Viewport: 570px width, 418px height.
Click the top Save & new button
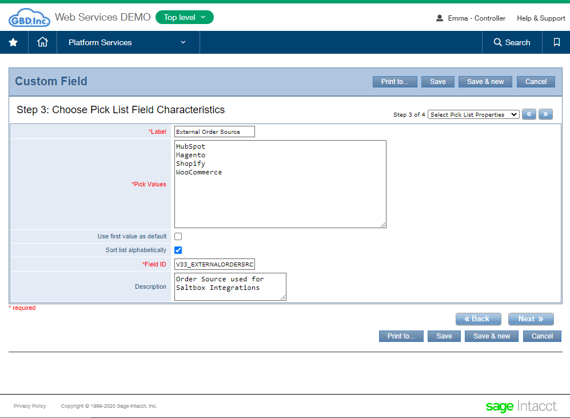point(485,82)
